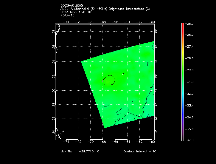This screenshot has height=164, width=216.
Task: Click the -32 contour line label
Action: pos(147,116)
